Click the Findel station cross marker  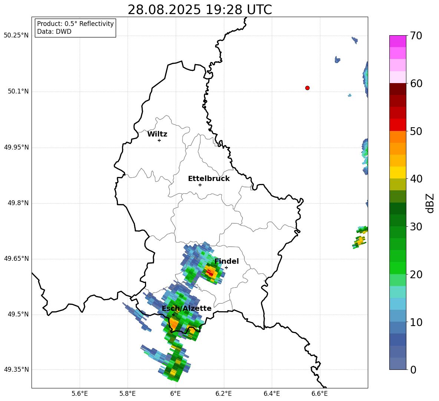click(x=226, y=268)
